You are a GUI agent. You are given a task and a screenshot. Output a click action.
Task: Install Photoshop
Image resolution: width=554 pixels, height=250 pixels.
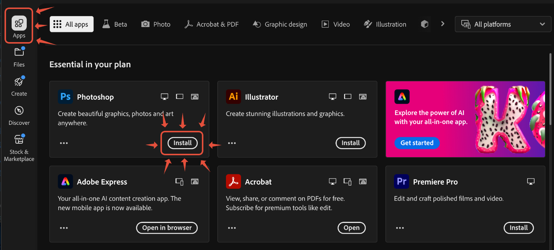coord(183,143)
